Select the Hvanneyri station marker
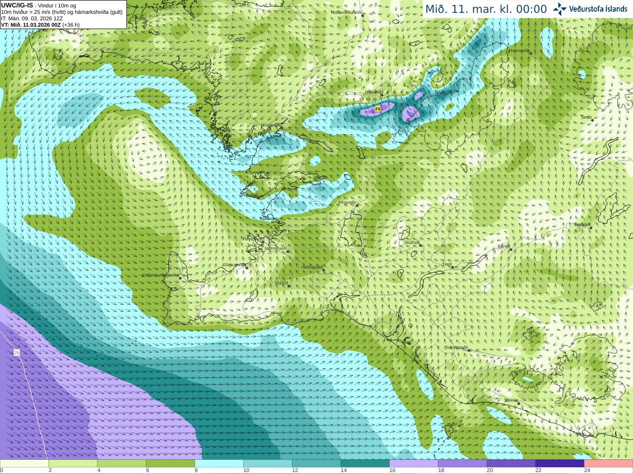Screen dimensions: 633x474 (x=281, y=127)
